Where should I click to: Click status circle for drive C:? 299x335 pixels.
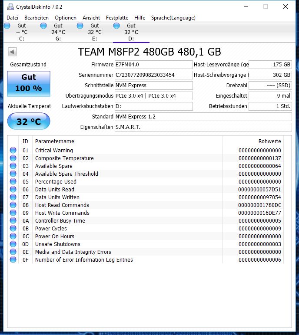(x=7, y=26)
